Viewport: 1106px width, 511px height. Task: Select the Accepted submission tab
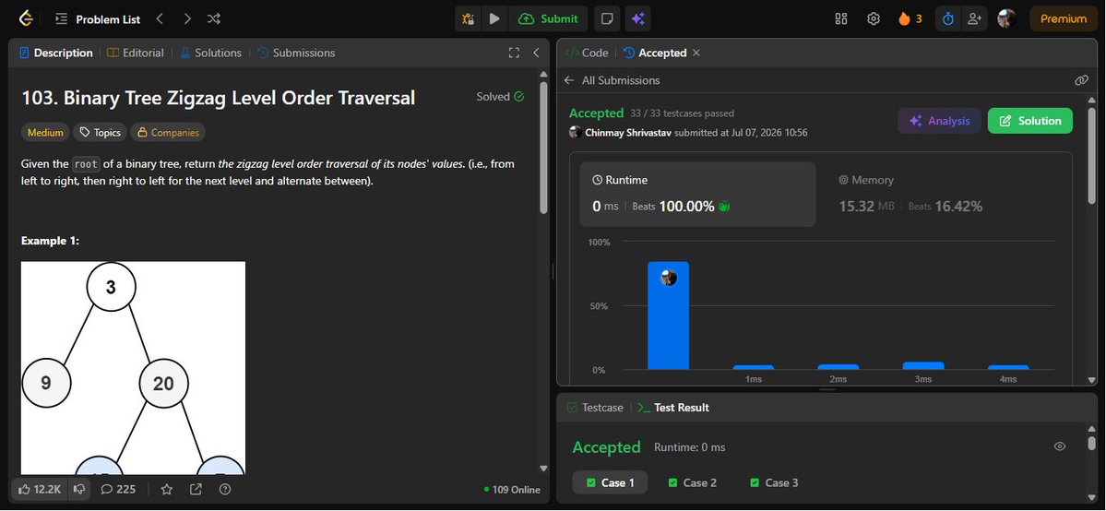[655, 53]
